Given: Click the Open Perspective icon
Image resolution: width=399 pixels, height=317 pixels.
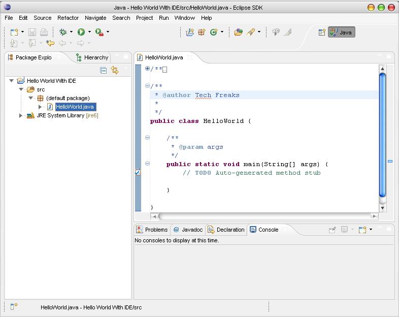Looking at the screenshot, I should [x=322, y=33].
